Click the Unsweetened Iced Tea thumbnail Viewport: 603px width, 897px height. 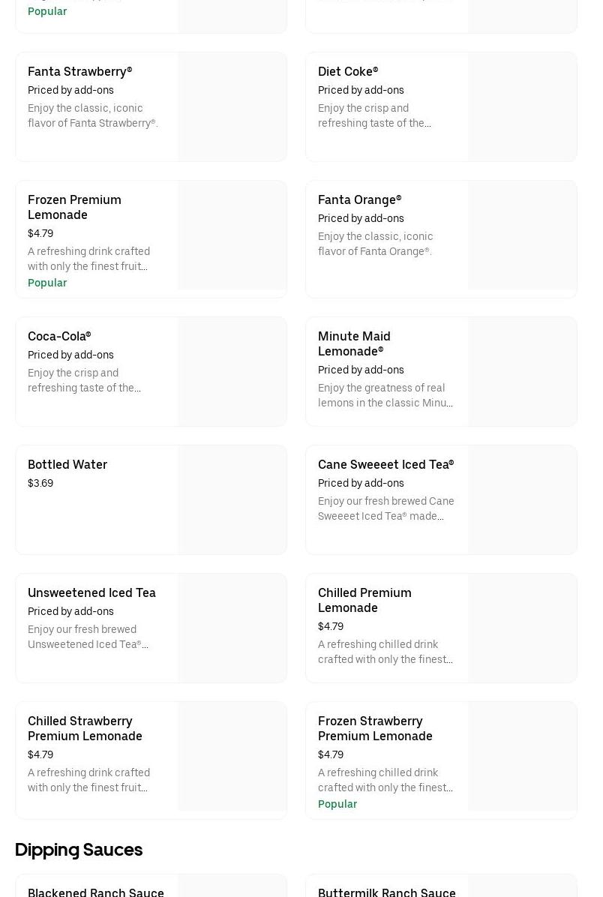point(232,628)
